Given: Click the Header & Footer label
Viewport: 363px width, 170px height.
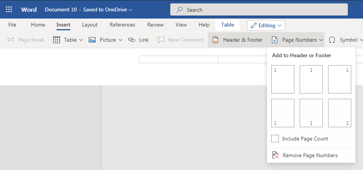Looking at the screenshot, I should (x=243, y=40).
